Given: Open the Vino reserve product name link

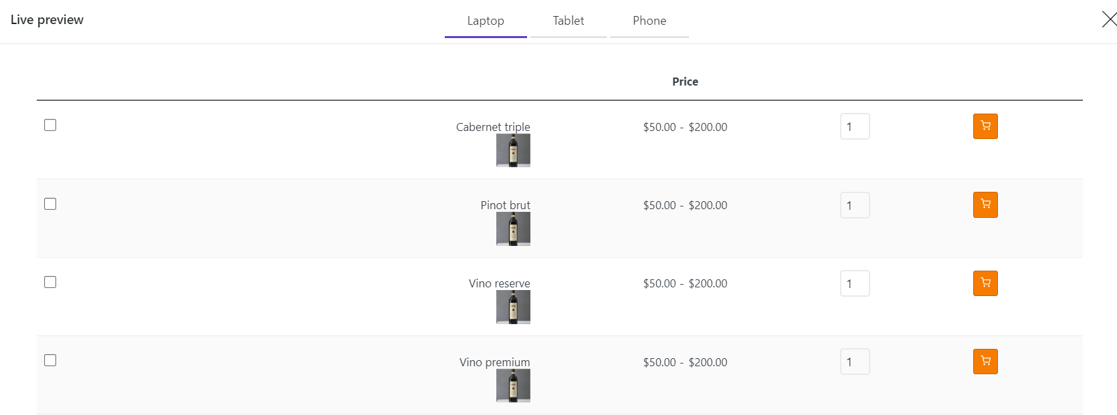Looking at the screenshot, I should click(499, 283).
